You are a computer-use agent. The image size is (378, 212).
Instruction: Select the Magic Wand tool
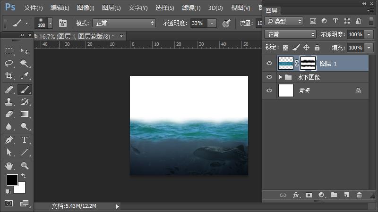25,64
